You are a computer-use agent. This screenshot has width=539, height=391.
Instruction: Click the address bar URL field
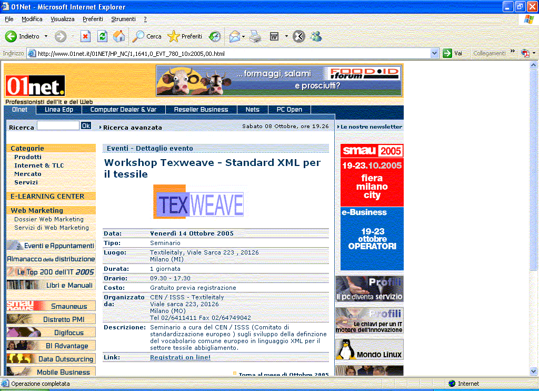coord(234,53)
